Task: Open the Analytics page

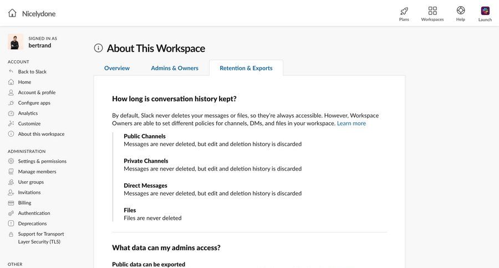Action: tap(28, 113)
